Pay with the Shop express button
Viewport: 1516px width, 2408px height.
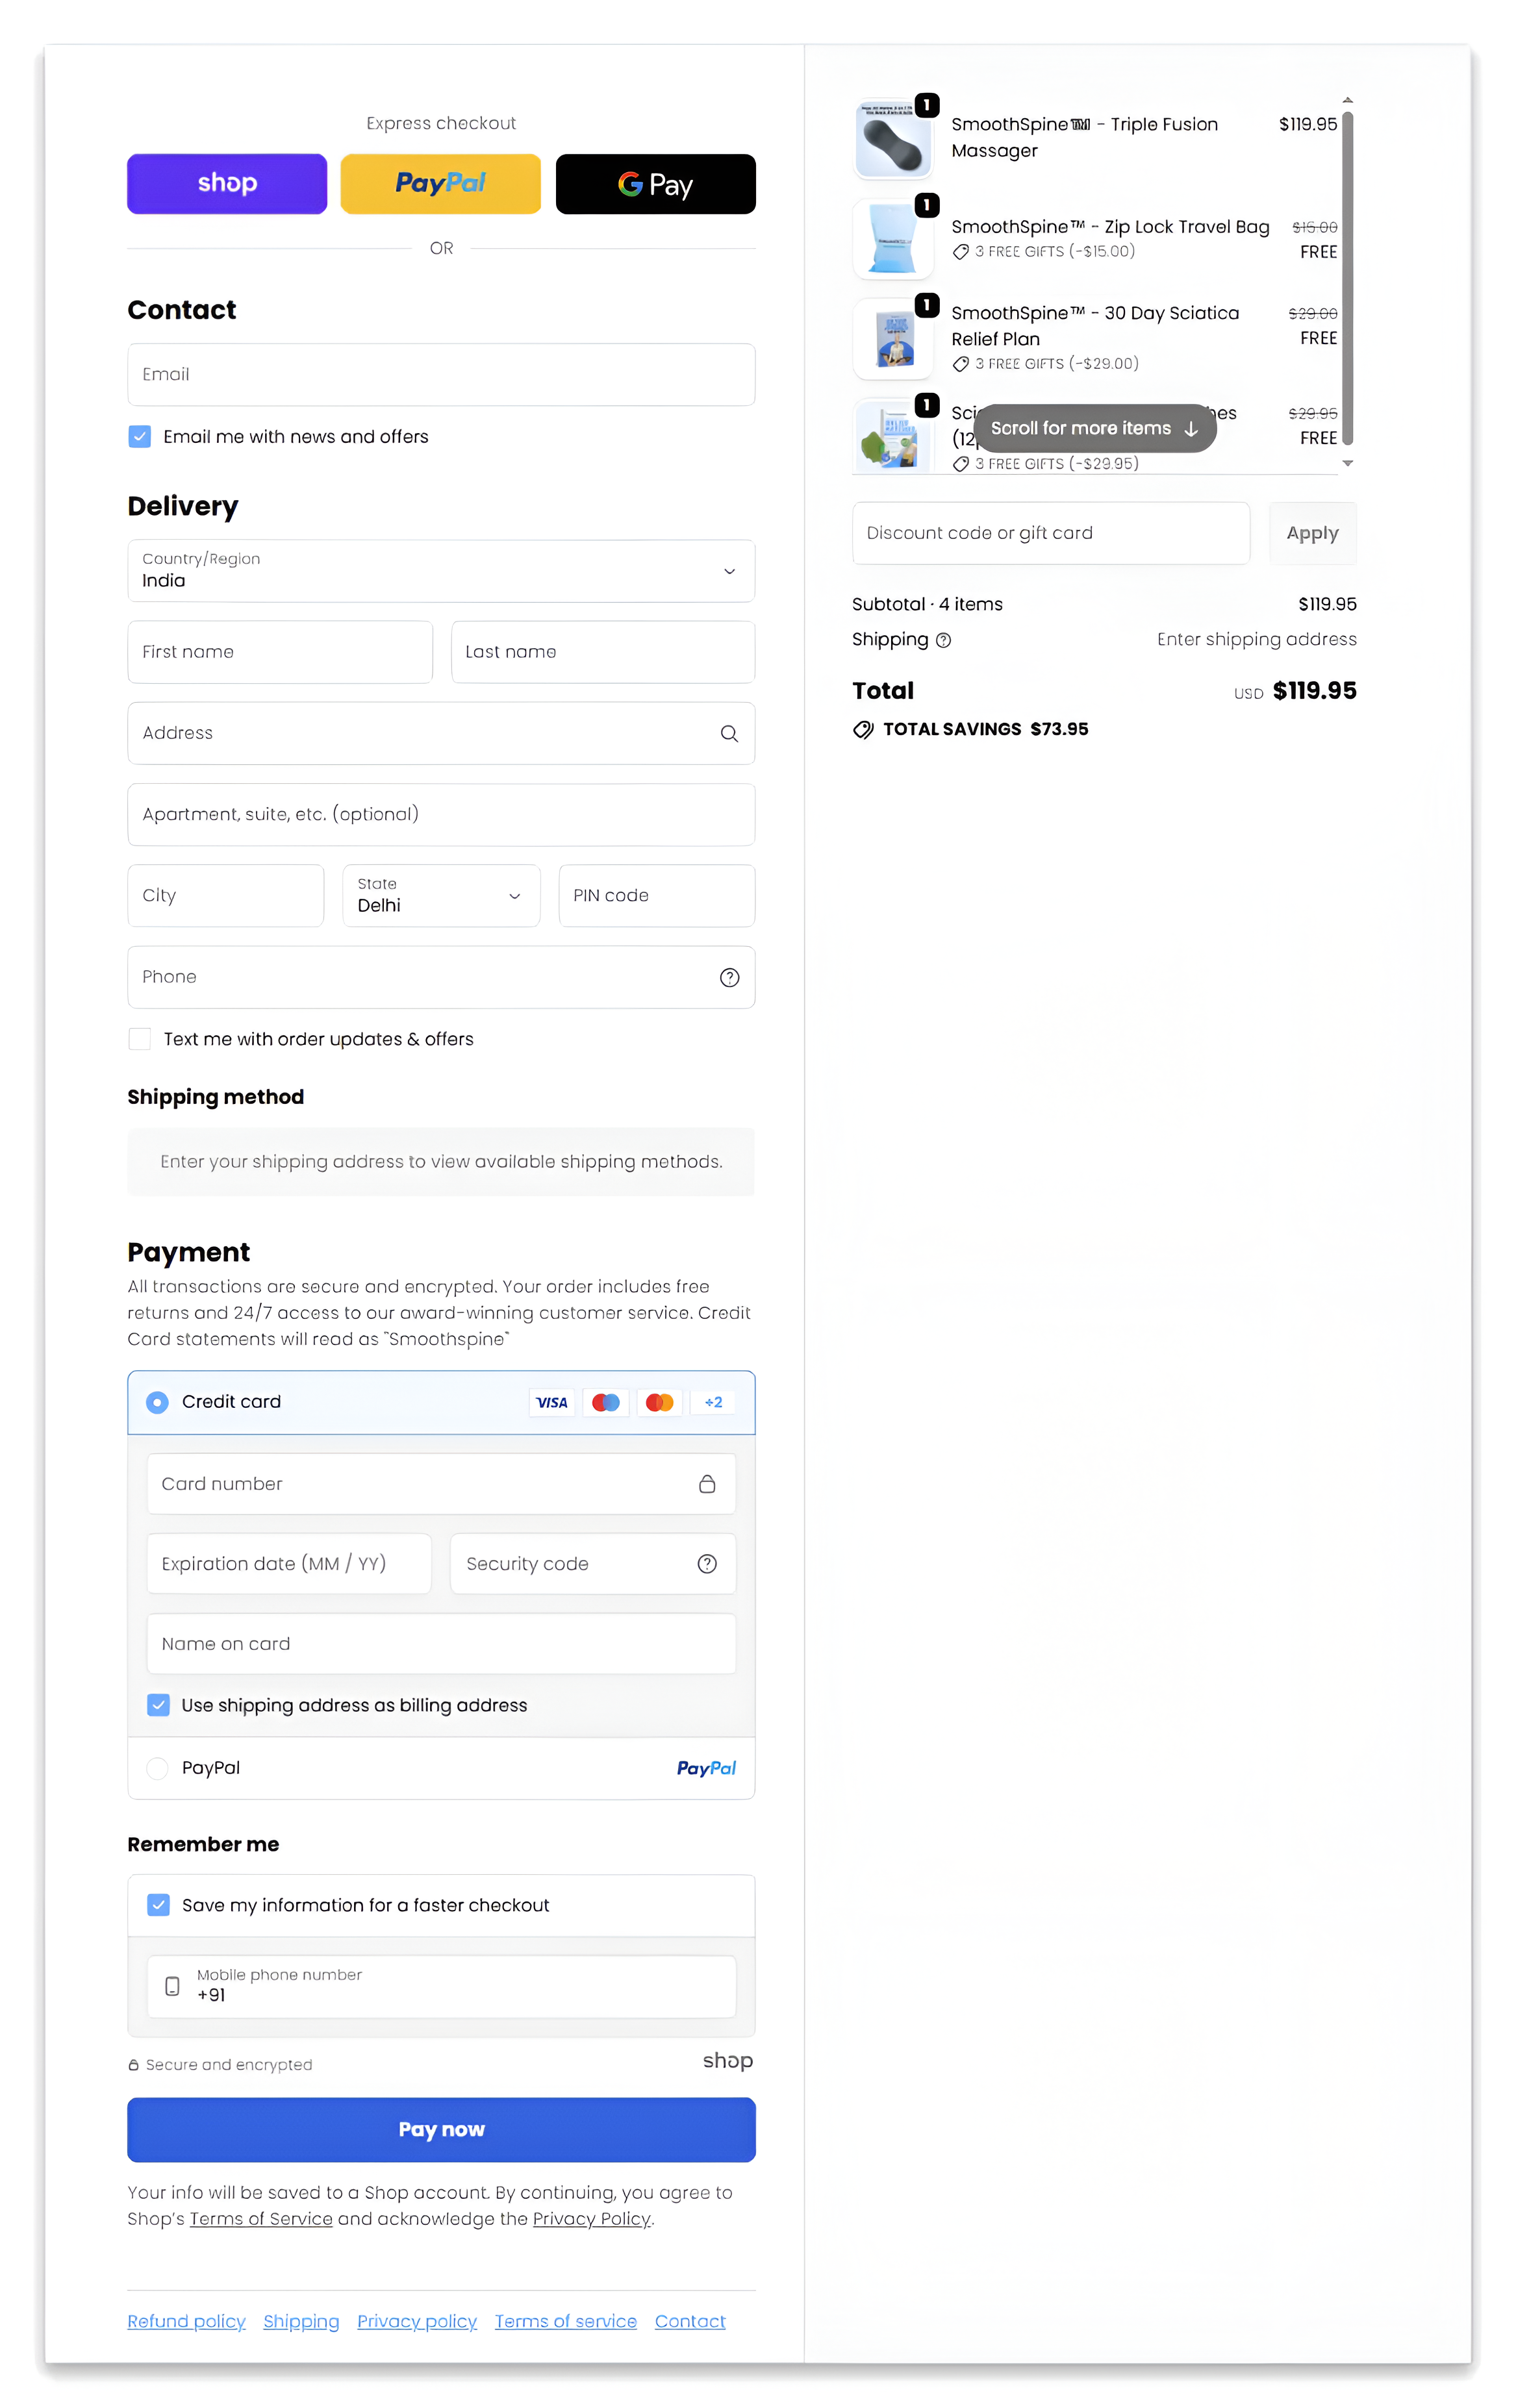[227, 184]
